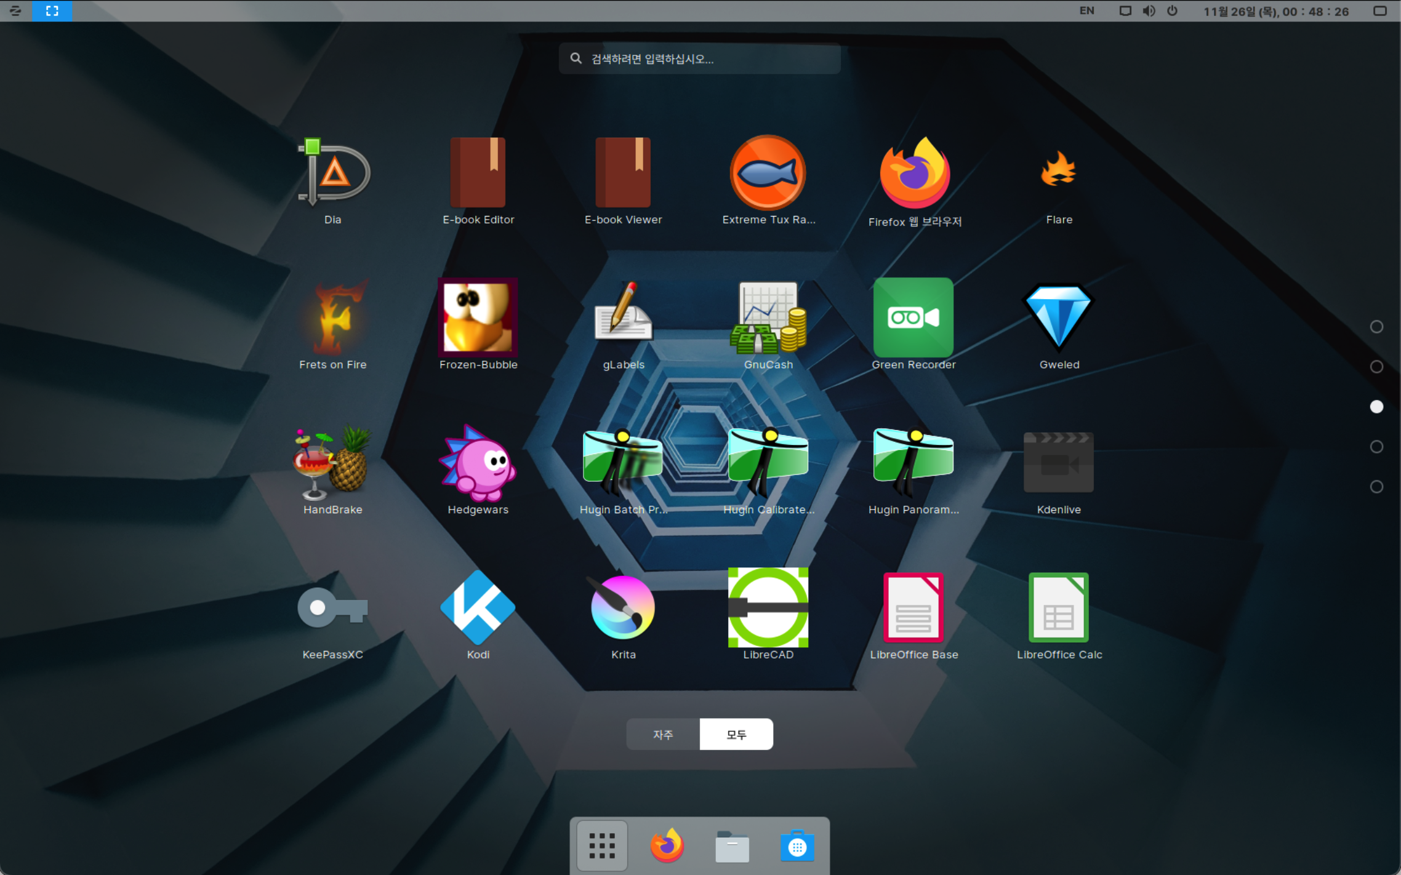
Task: Open LibreOffice Base
Action: pos(914,615)
